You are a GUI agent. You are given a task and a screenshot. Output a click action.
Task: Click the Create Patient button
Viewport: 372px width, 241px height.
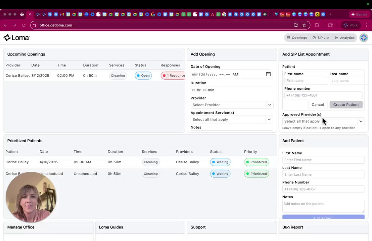coord(346,105)
